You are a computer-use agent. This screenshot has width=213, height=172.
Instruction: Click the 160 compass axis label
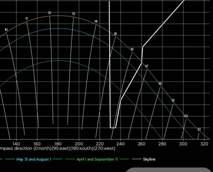tap(37, 144)
